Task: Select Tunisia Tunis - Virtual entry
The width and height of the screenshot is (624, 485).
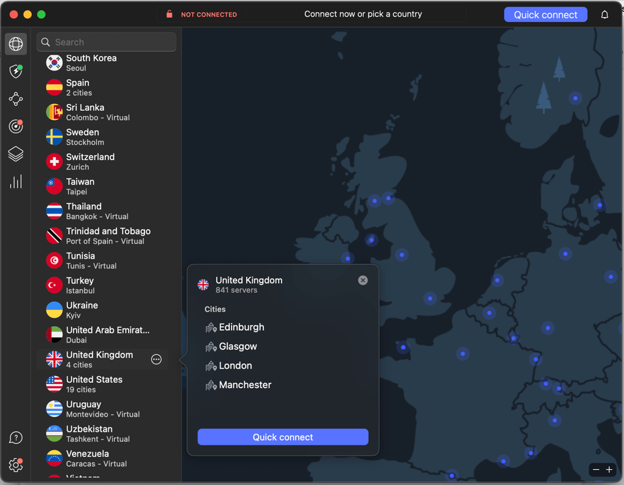Action: 102,260
